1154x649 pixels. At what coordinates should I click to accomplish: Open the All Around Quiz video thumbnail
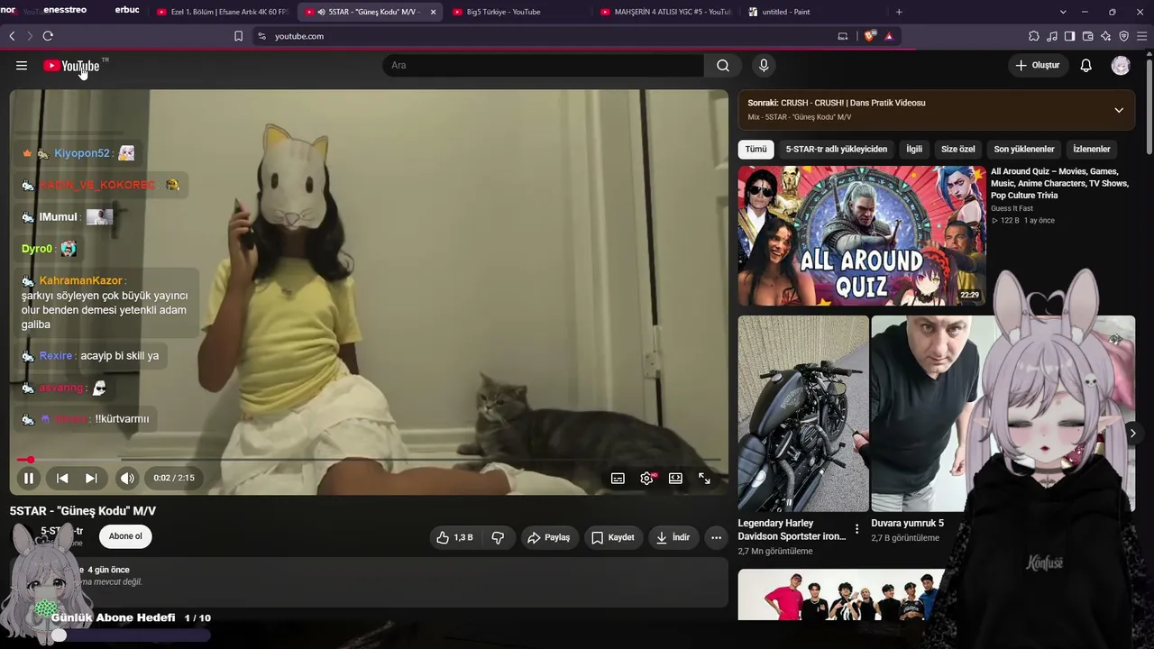point(862,236)
